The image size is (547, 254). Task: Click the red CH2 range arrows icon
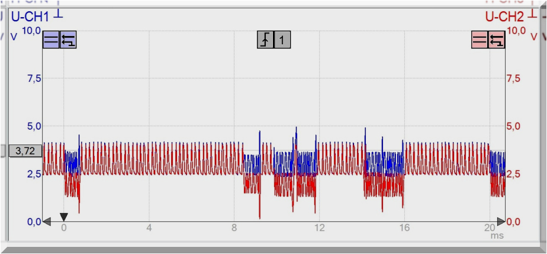coord(497,40)
